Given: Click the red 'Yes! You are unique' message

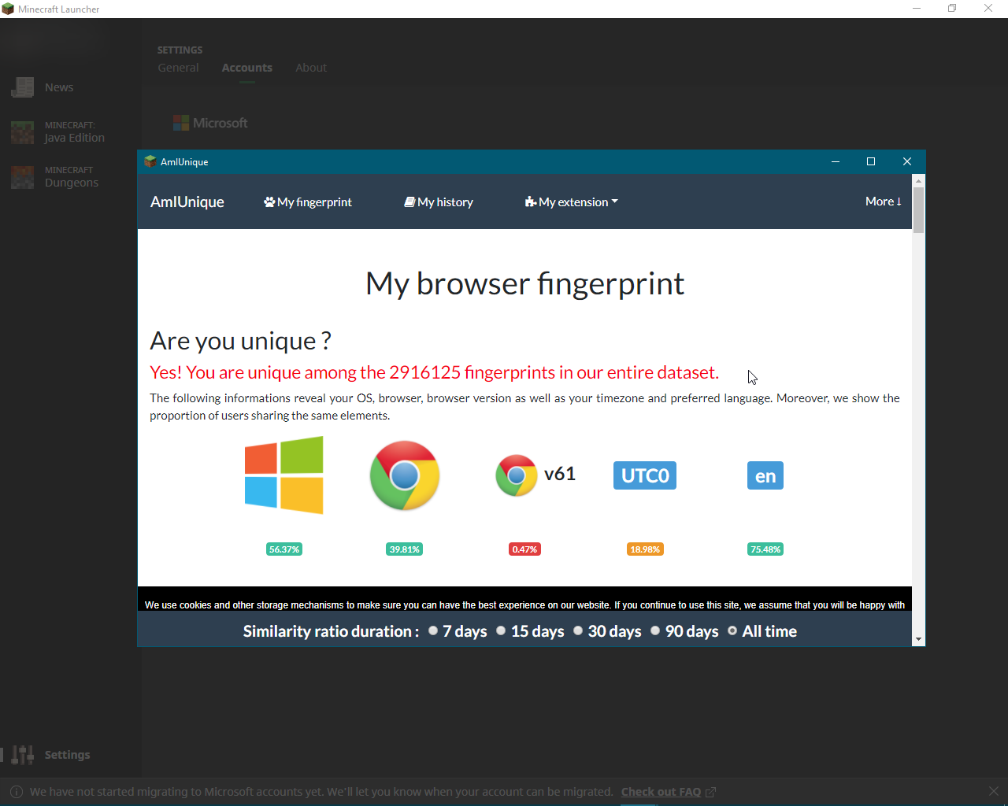Looking at the screenshot, I should [434, 372].
